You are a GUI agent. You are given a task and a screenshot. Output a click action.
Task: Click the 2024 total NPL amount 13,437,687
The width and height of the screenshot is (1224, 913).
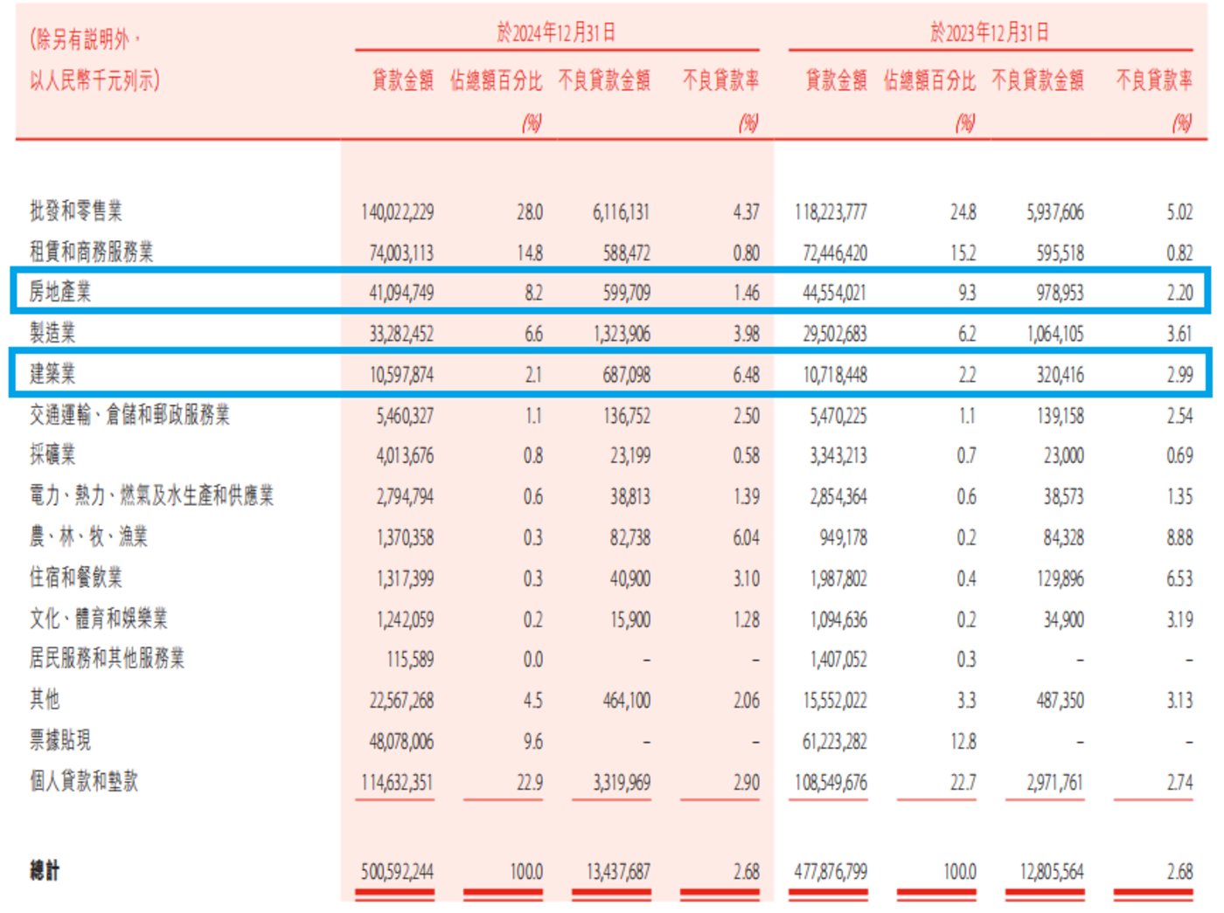pos(618,872)
